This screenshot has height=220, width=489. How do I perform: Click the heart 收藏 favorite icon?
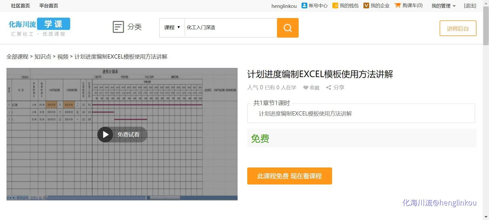[306, 88]
